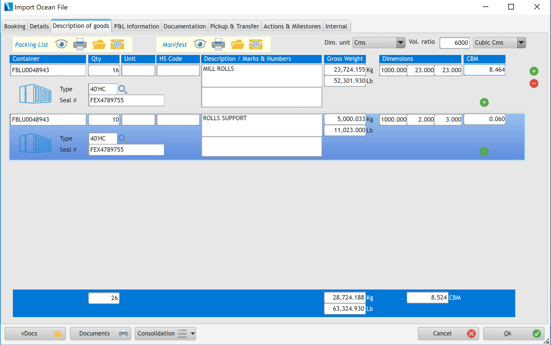The width and height of the screenshot is (551, 345).
Task: Preview Manifest with eye icon
Action: click(200, 44)
